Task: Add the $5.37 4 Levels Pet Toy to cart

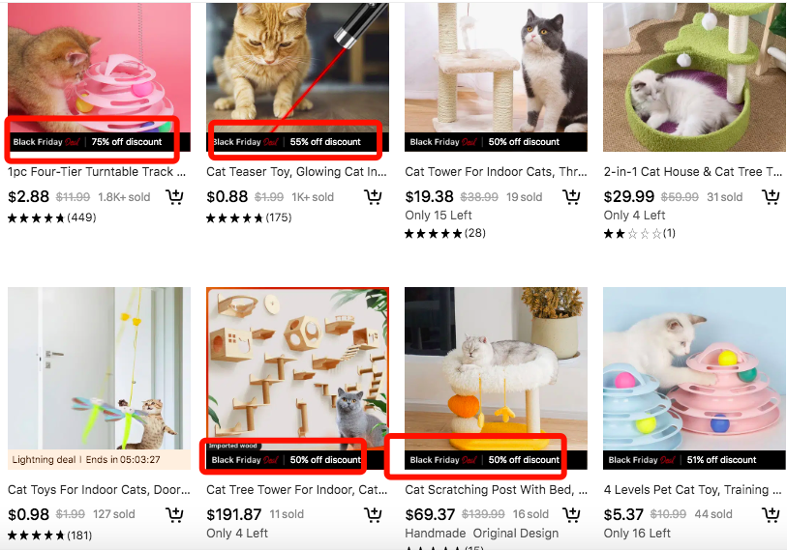Action: [x=771, y=514]
